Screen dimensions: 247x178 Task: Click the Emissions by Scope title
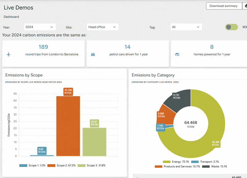tap(24, 75)
